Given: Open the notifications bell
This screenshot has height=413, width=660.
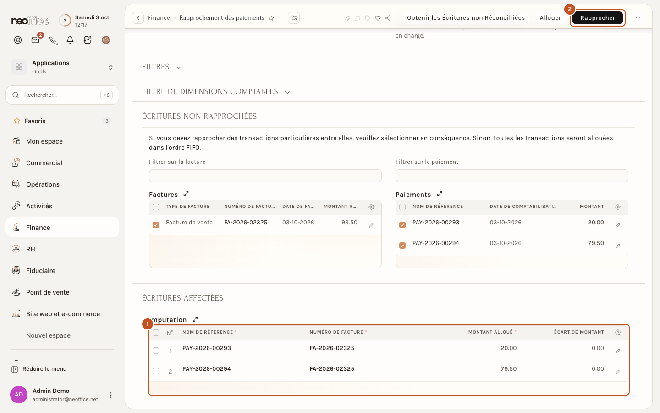Looking at the screenshot, I should click(x=70, y=40).
